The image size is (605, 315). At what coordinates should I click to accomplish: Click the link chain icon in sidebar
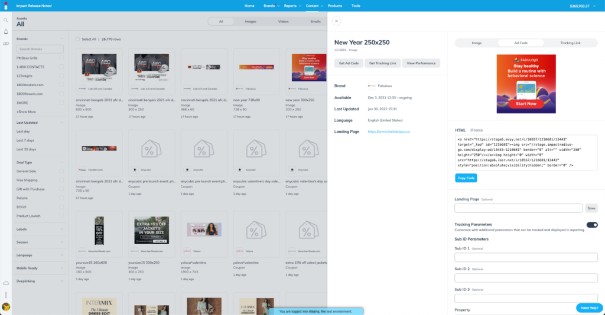(x=6, y=44)
